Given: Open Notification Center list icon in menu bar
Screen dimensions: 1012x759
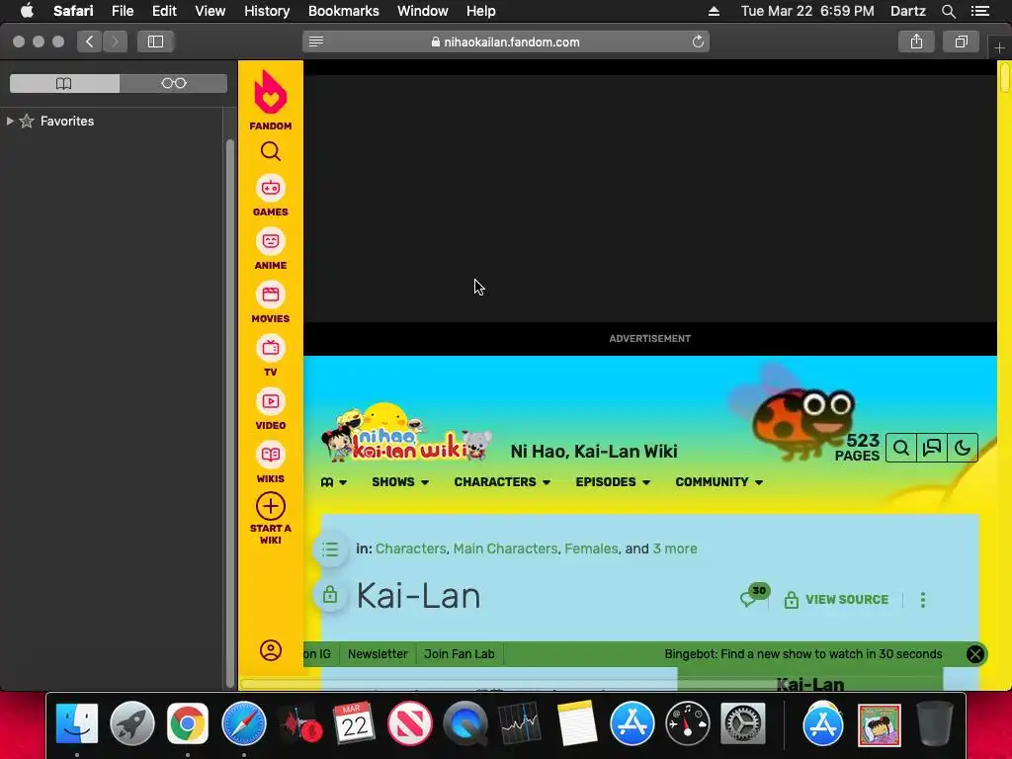Looking at the screenshot, I should (980, 11).
